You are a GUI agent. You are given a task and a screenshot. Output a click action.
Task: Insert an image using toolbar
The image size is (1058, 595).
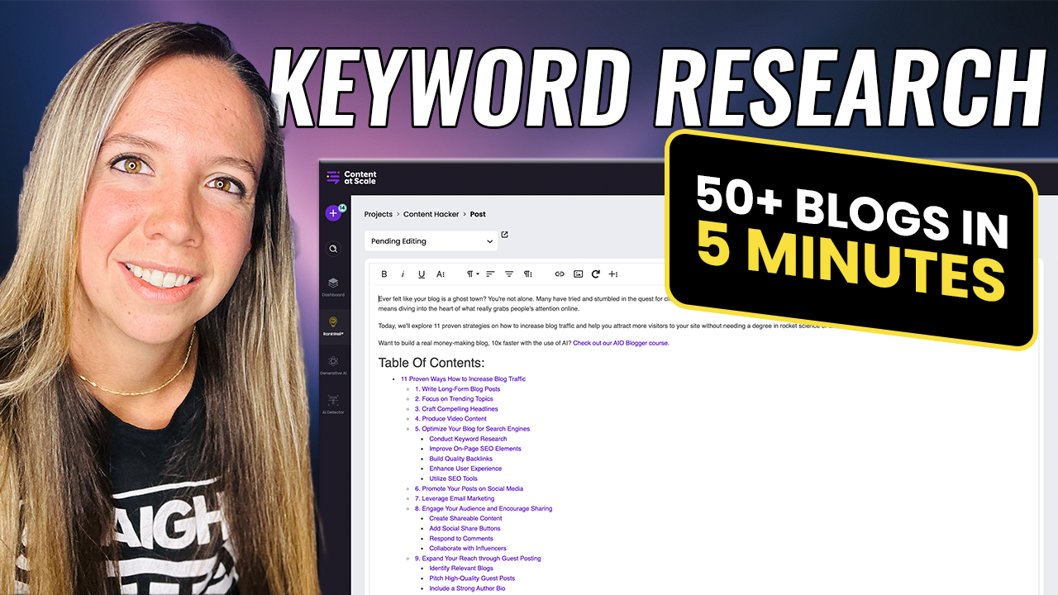(578, 274)
